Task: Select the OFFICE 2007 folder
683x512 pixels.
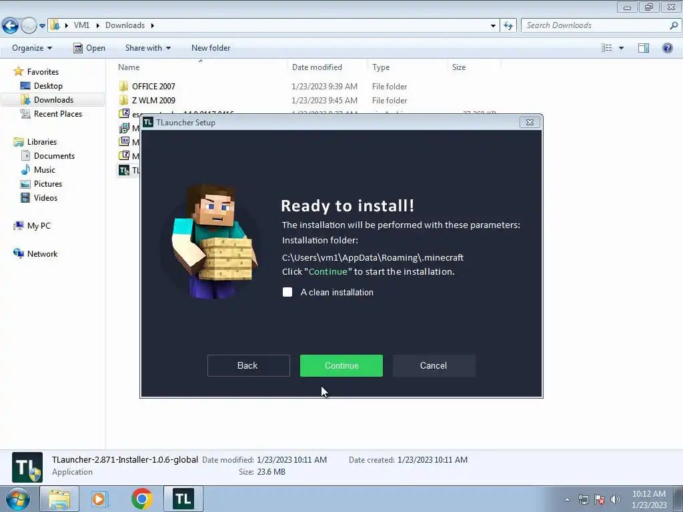Action: tap(153, 86)
